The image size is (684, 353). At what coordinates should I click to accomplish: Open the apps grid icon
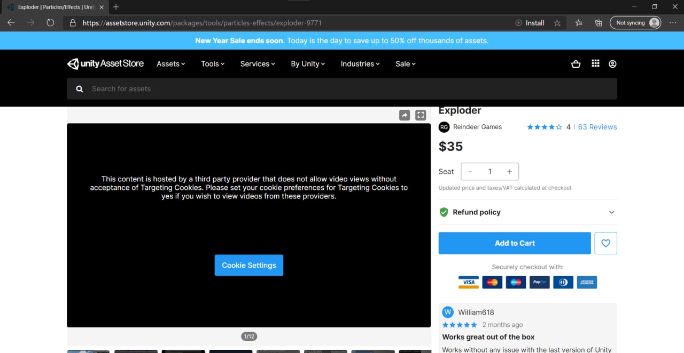[595, 63]
